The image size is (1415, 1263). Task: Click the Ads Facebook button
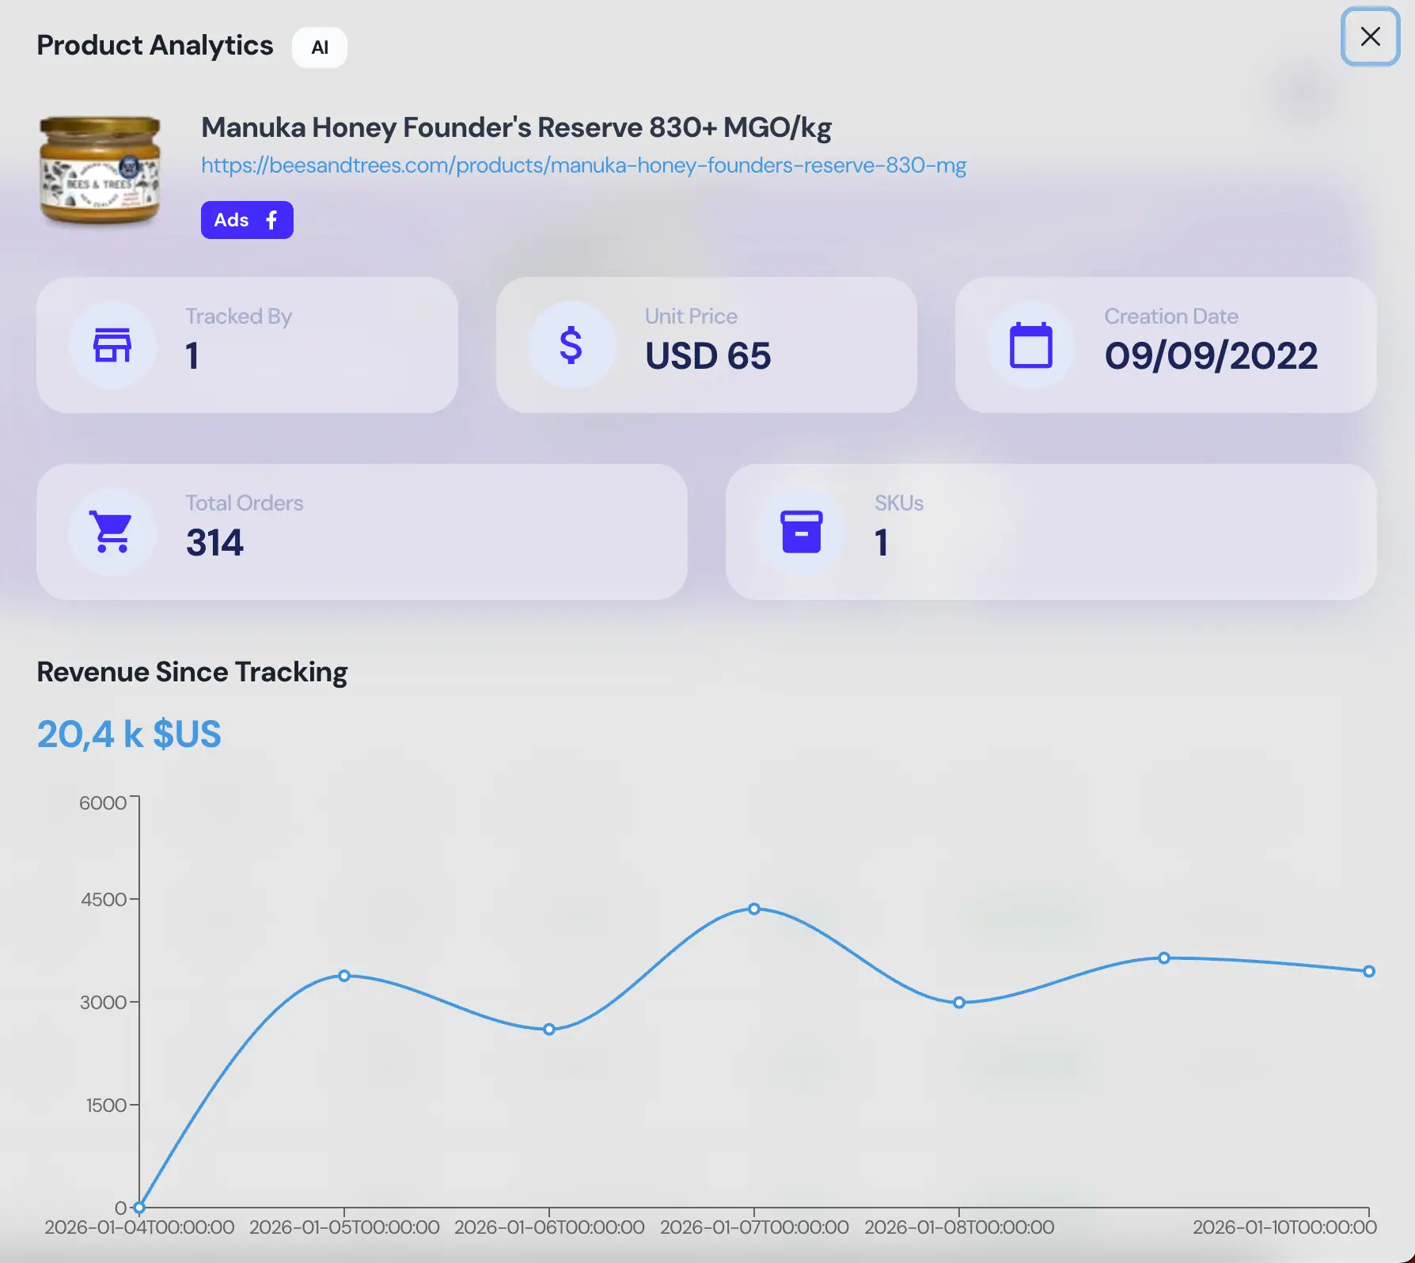coord(247,220)
